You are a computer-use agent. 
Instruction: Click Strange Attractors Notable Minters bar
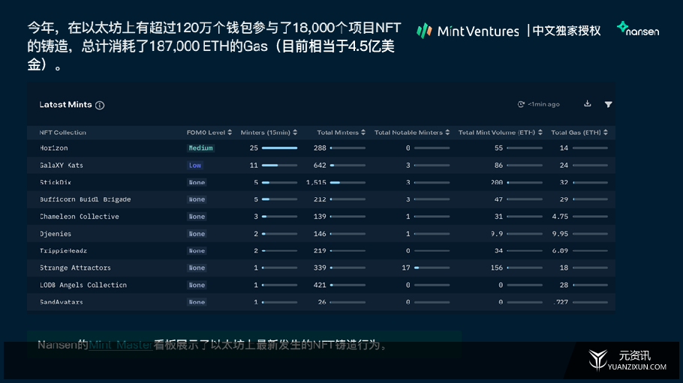[x=432, y=268]
